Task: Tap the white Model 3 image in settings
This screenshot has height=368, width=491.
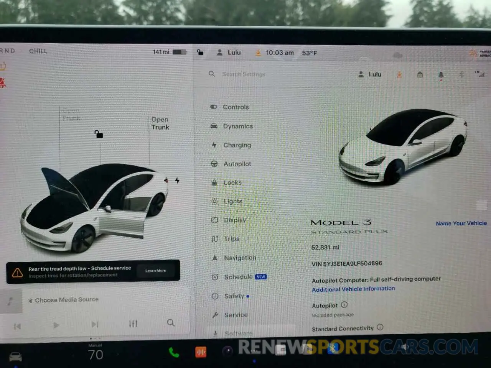Action: click(x=402, y=146)
